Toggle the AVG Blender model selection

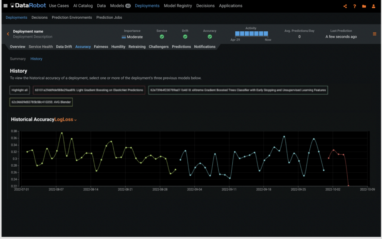coord(41,101)
